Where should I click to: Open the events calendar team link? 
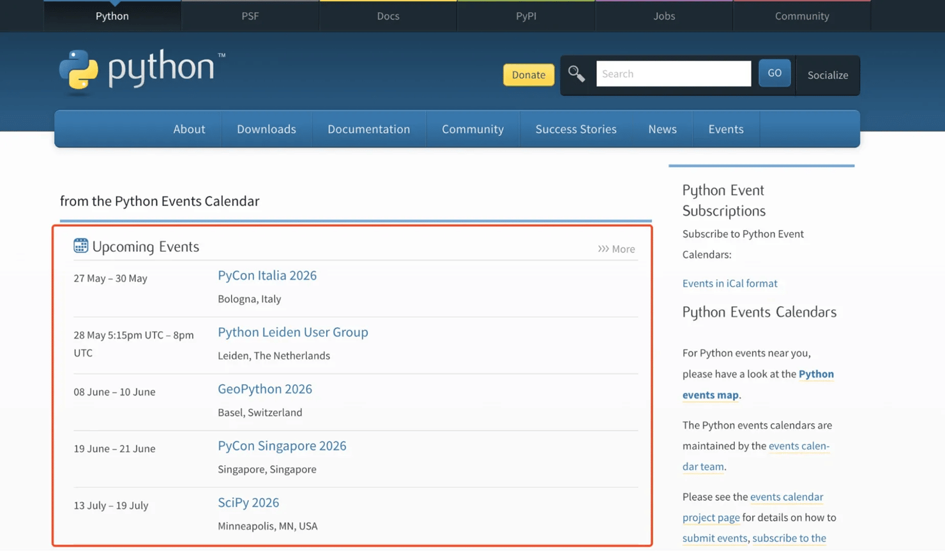pyautogui.click(x=756, y=456)
